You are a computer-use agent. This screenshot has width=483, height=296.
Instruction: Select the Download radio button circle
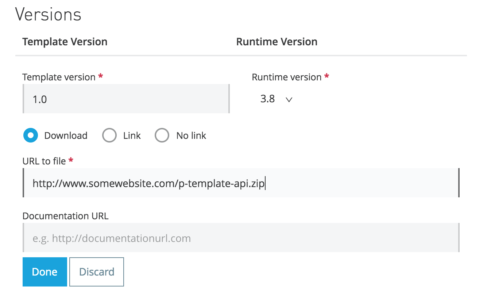(x=31, y=136)
